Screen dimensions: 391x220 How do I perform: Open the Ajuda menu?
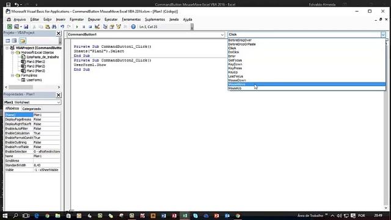188,20
